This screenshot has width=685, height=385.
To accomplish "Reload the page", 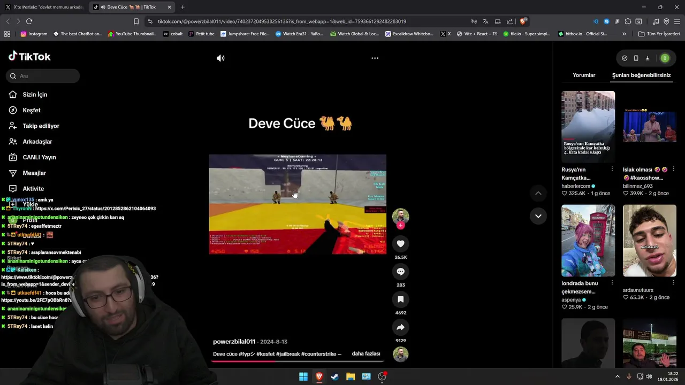I will click(x=29, y=21).
